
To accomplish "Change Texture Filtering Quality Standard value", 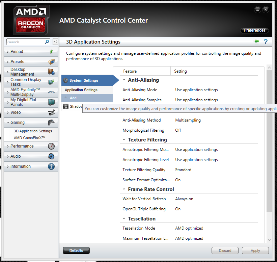I will coord(183,170).
